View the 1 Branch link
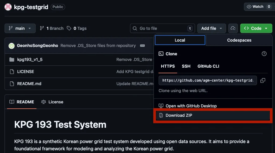Screen dimensions: 275x153 pos(51,28)
